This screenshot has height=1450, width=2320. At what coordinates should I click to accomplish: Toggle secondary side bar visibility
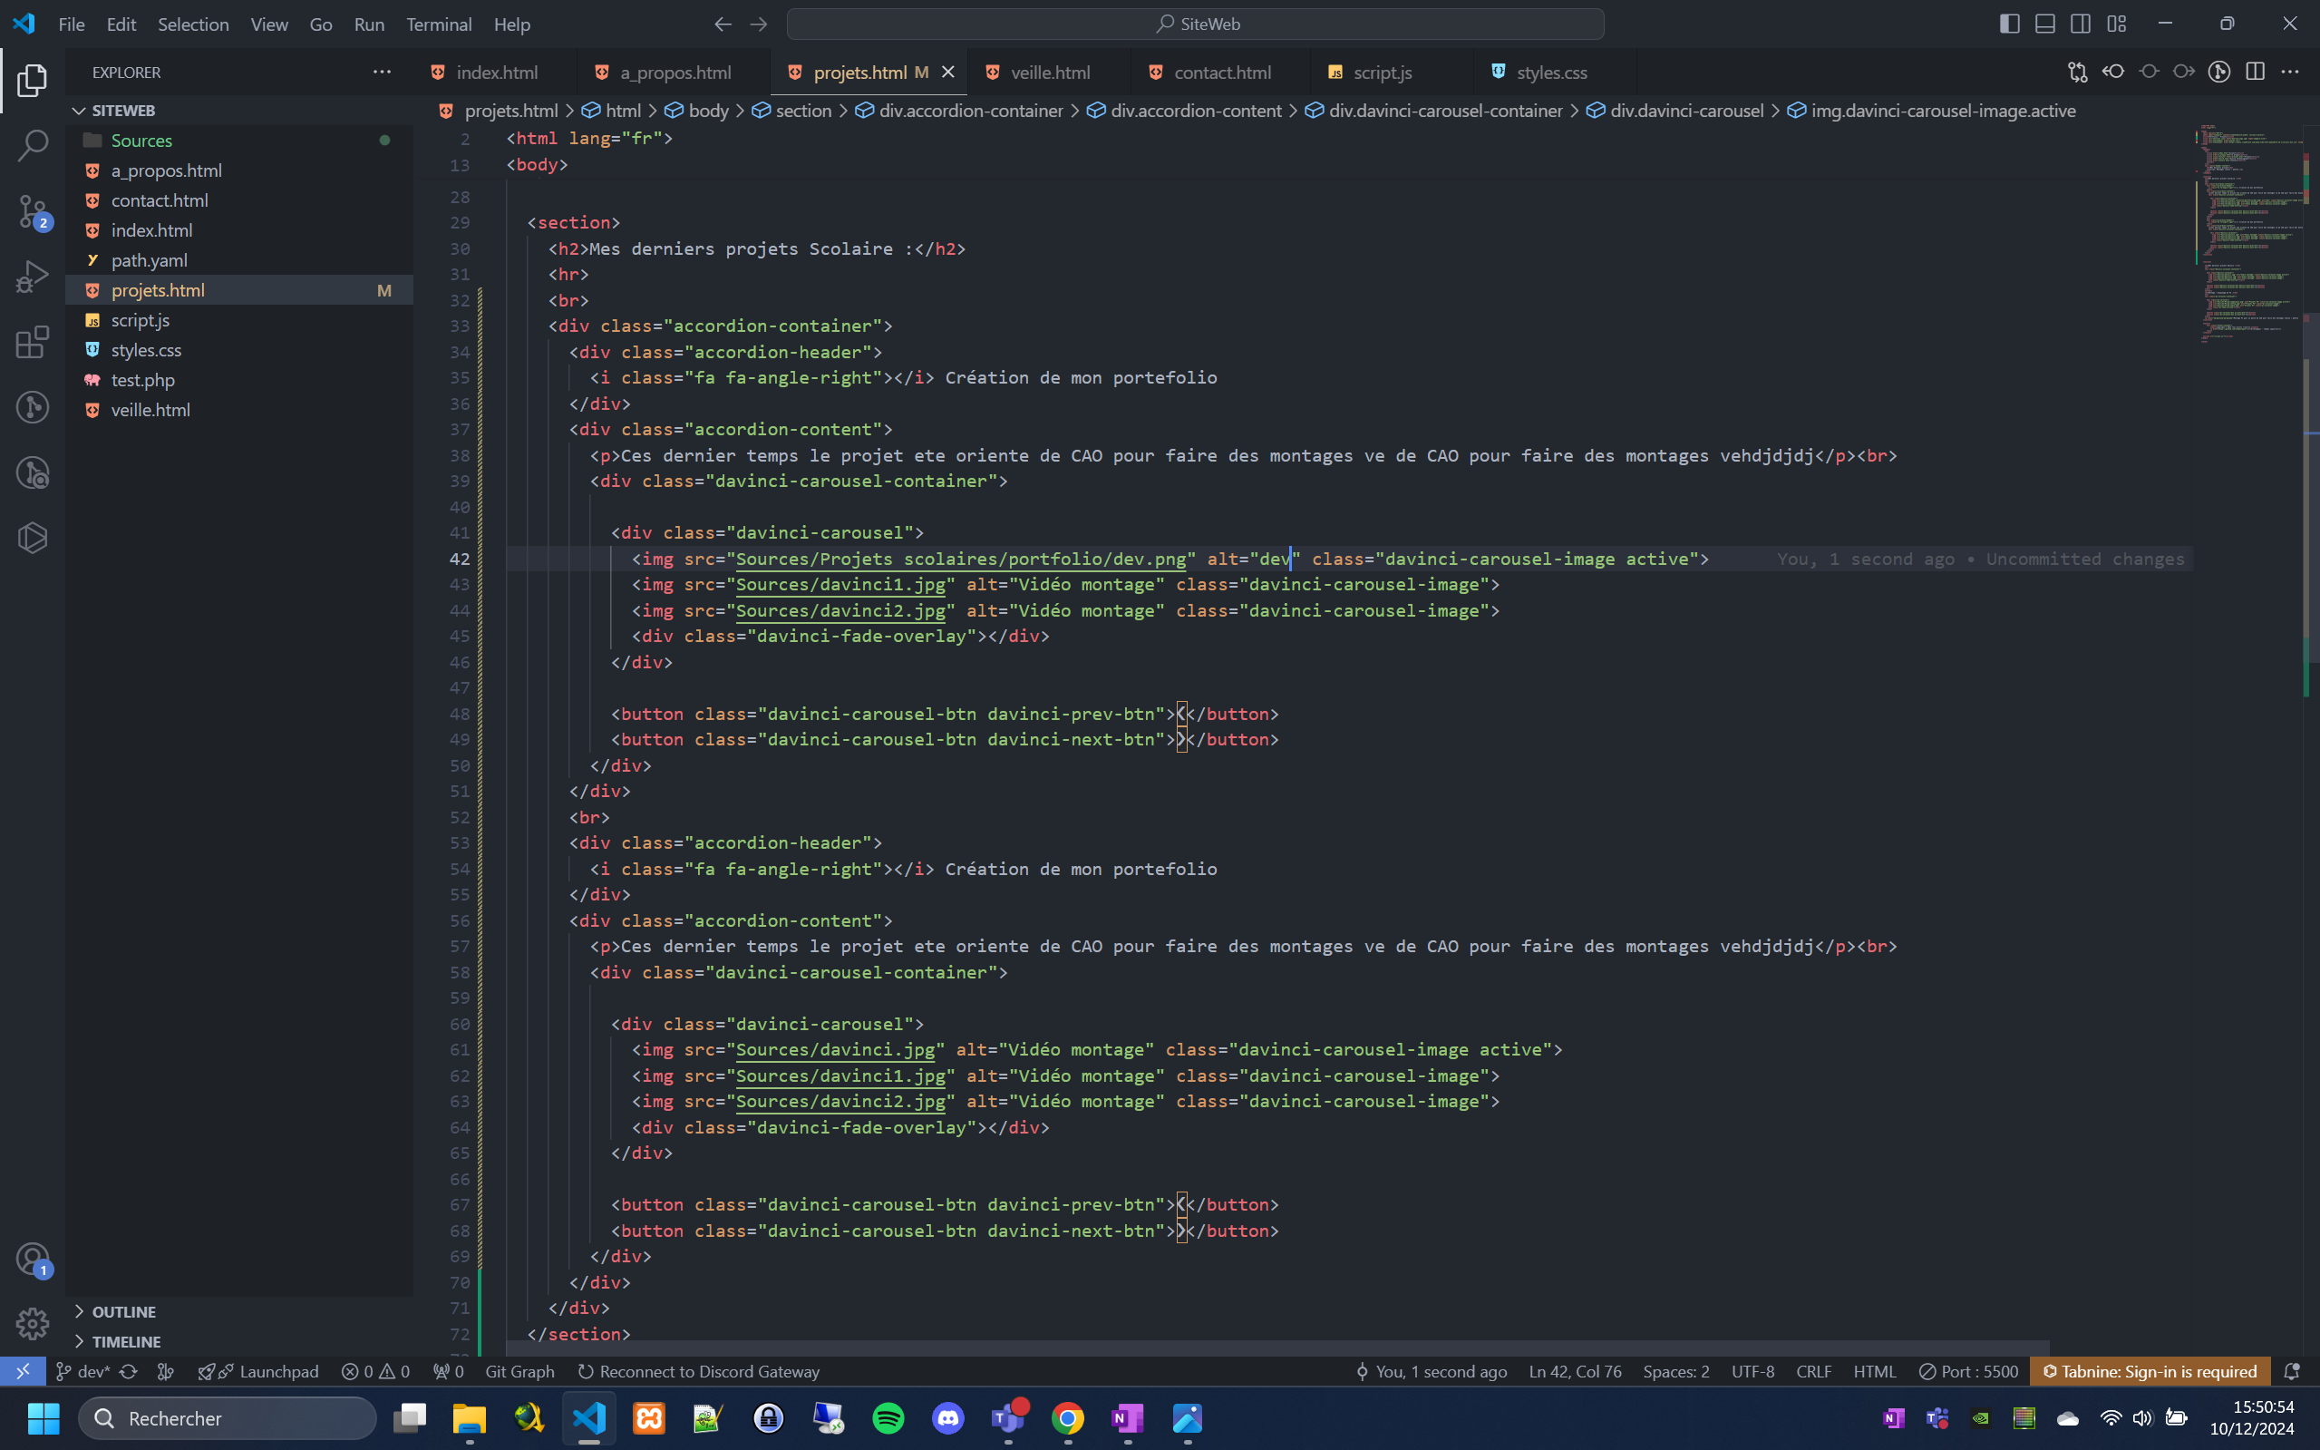[x=2081, y=24]
